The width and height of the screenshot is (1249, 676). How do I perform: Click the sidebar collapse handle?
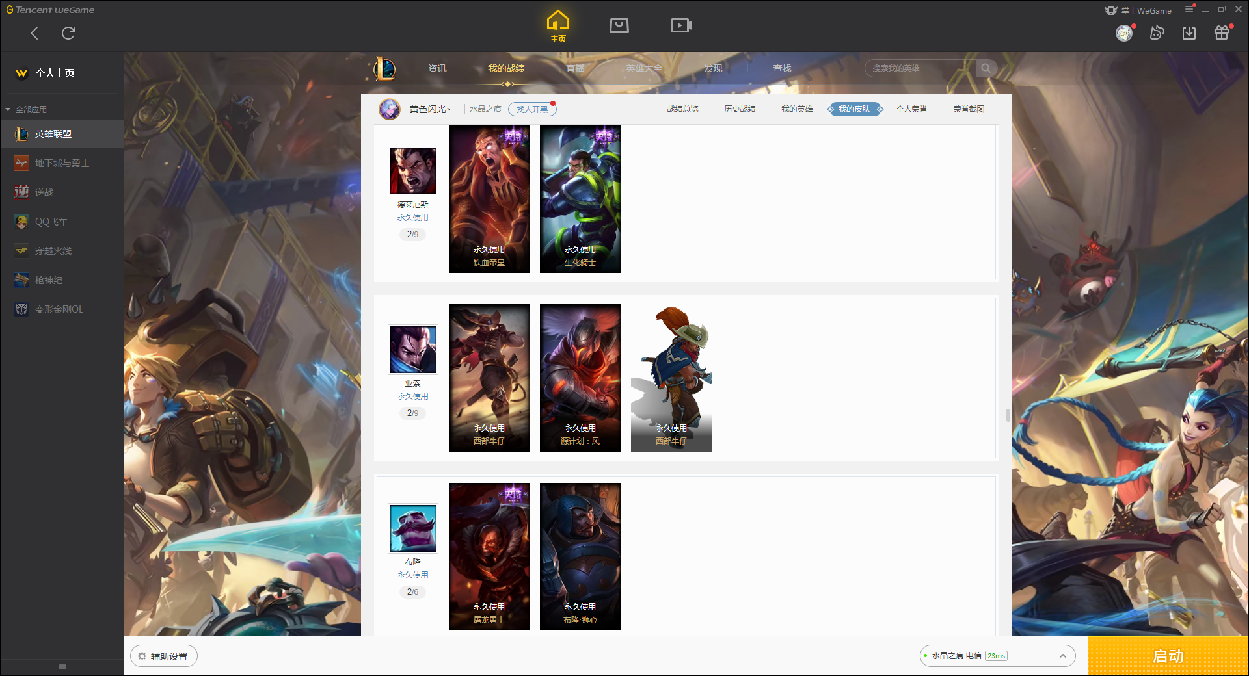[62, 667]
